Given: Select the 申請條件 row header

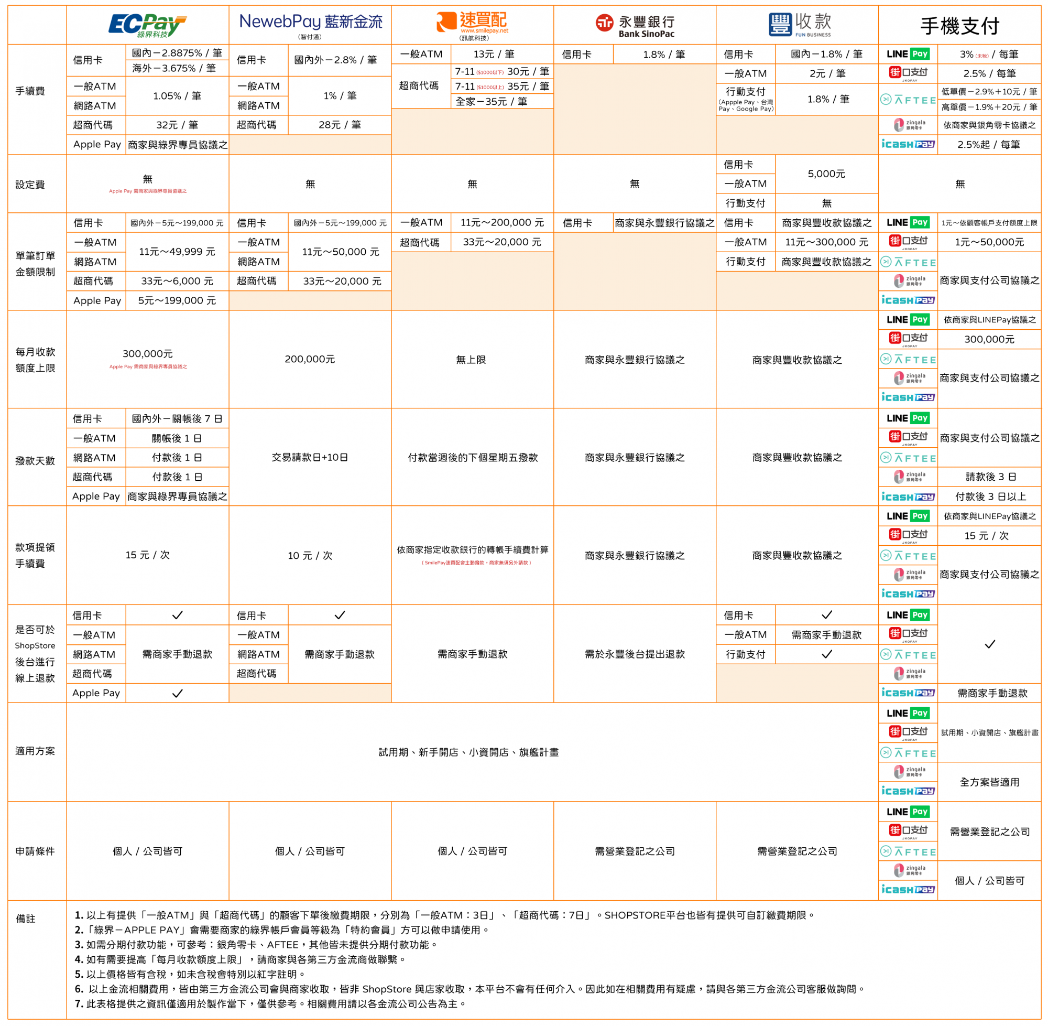Looking at the screenshot, I should click(36, 851).
